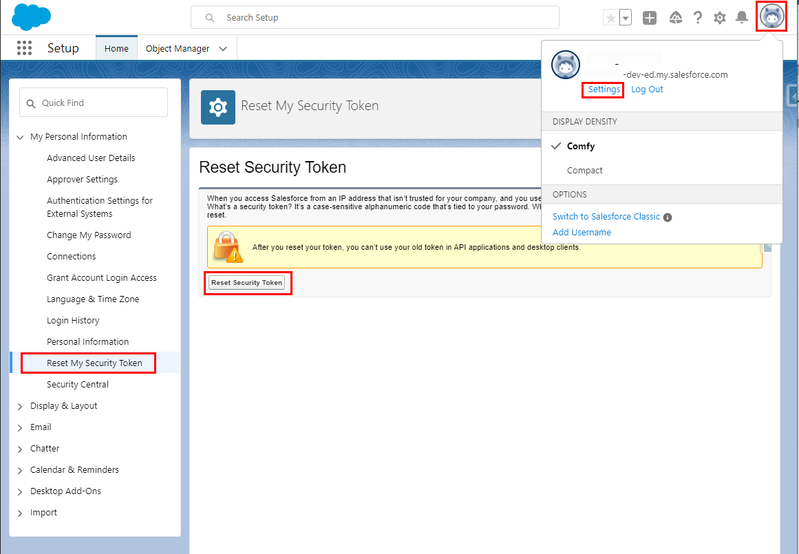The image size is (799, 554).
Task: Click the favorites star icon
Action: pyautogui.click(x=610, y=18)
